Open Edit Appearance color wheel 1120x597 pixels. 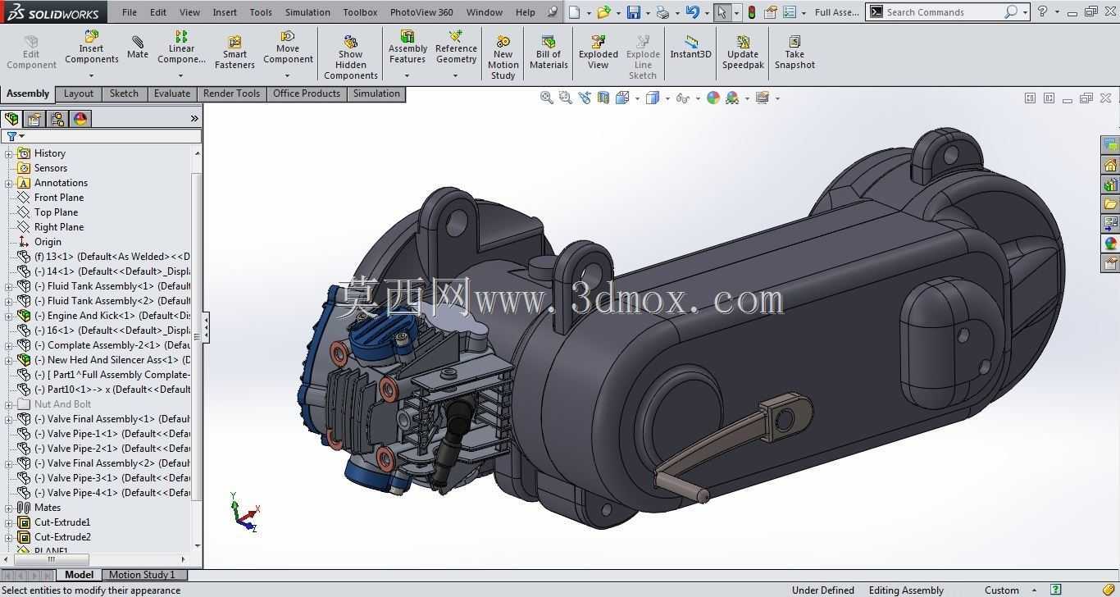click(713, 98)
